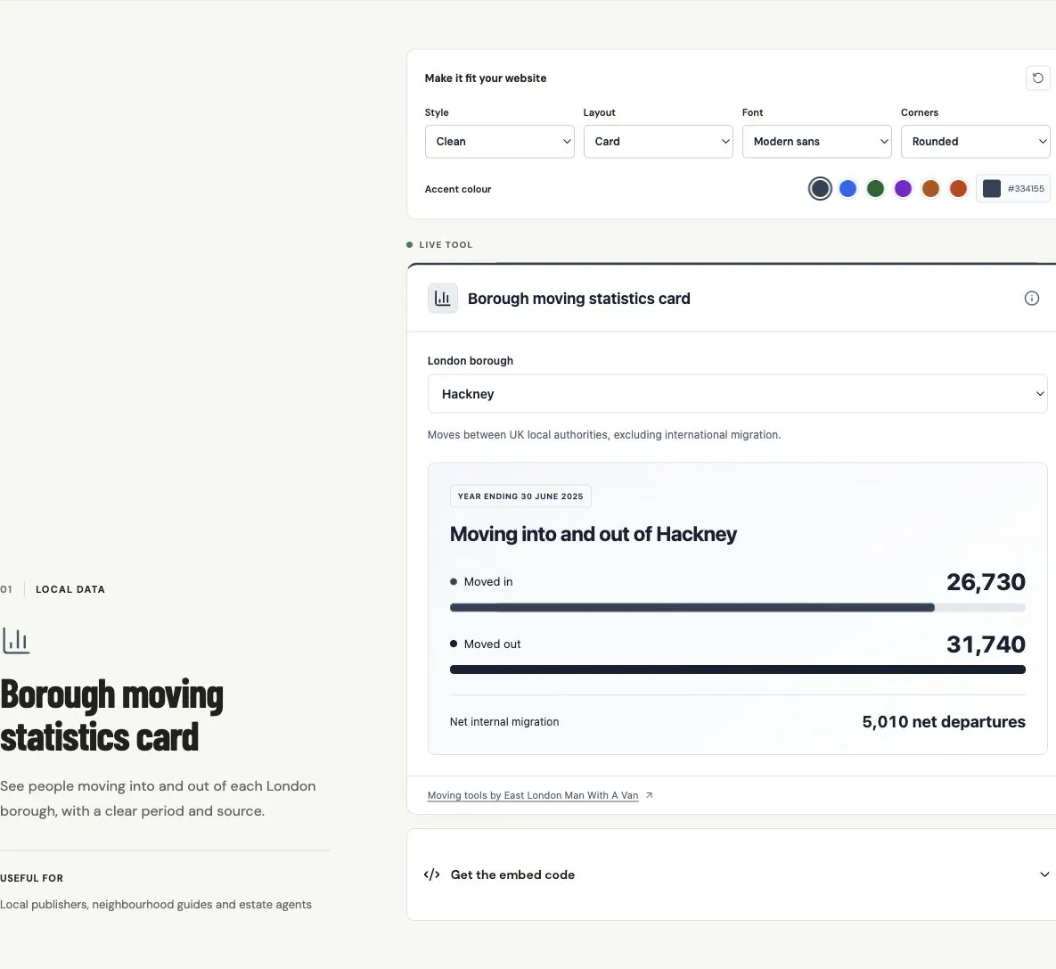Click the 'Net internal migration' label
1056x969 pixels.
[504, 722]
